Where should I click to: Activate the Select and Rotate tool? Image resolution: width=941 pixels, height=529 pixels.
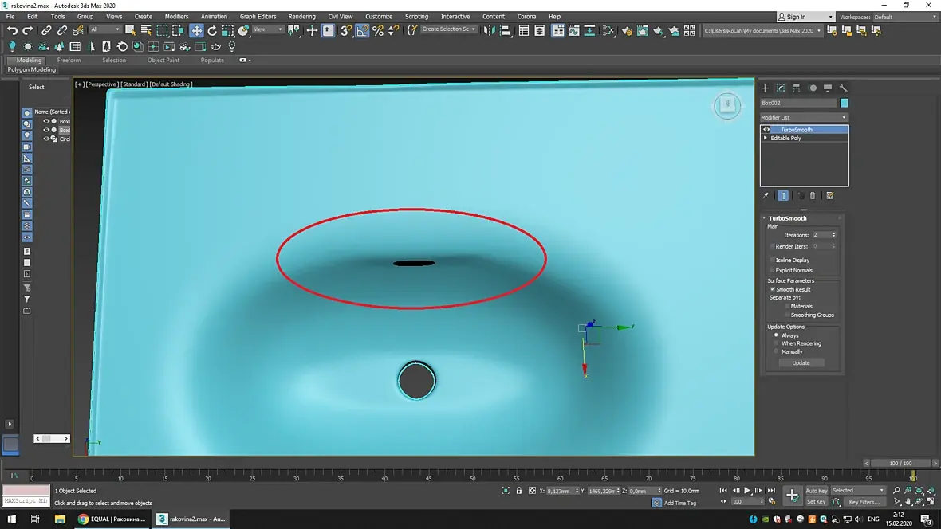[x=212, y=30]
